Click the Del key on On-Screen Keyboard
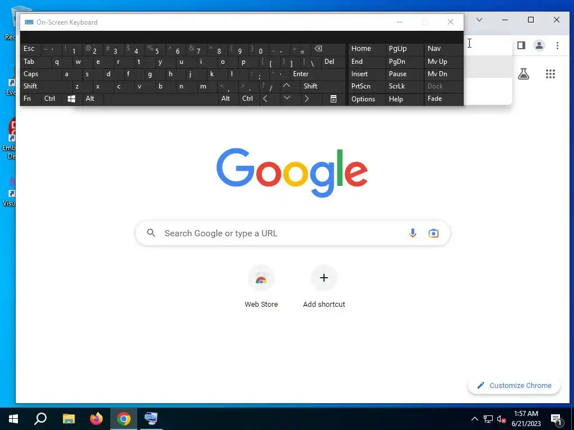Image resolution: width=574 pixels, height=430 pixels. [x=334, y=62]
